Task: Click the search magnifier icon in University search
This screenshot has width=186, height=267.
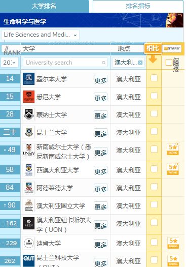Action: pyautogui.click(x=104, y=63)
